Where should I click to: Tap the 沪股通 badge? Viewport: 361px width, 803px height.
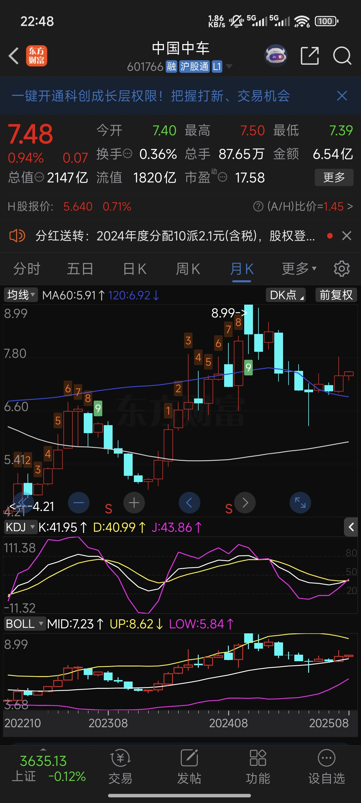pyautogui.click(x=194, y=66)
